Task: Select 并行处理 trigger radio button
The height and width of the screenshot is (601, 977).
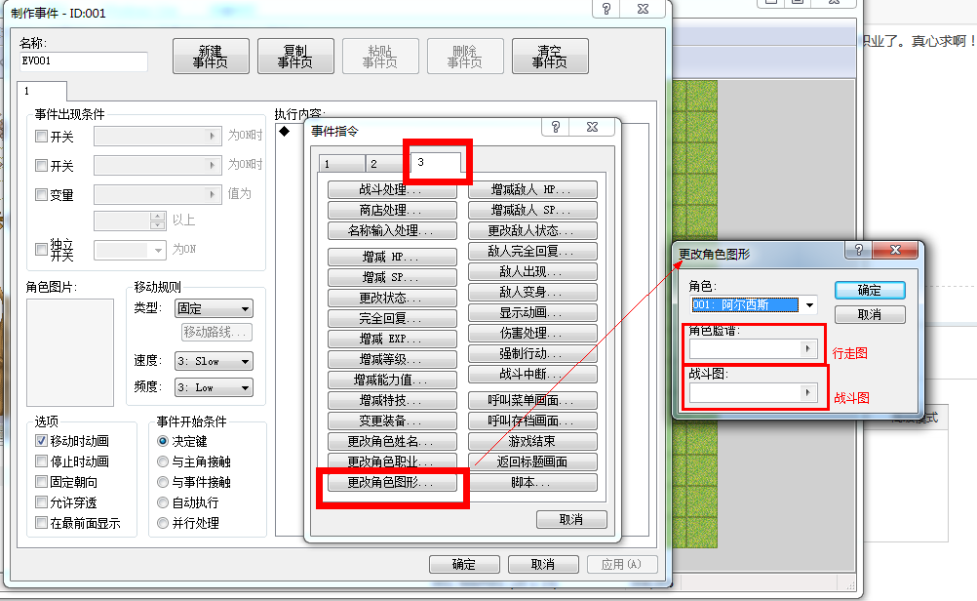Action: [163, 523]
